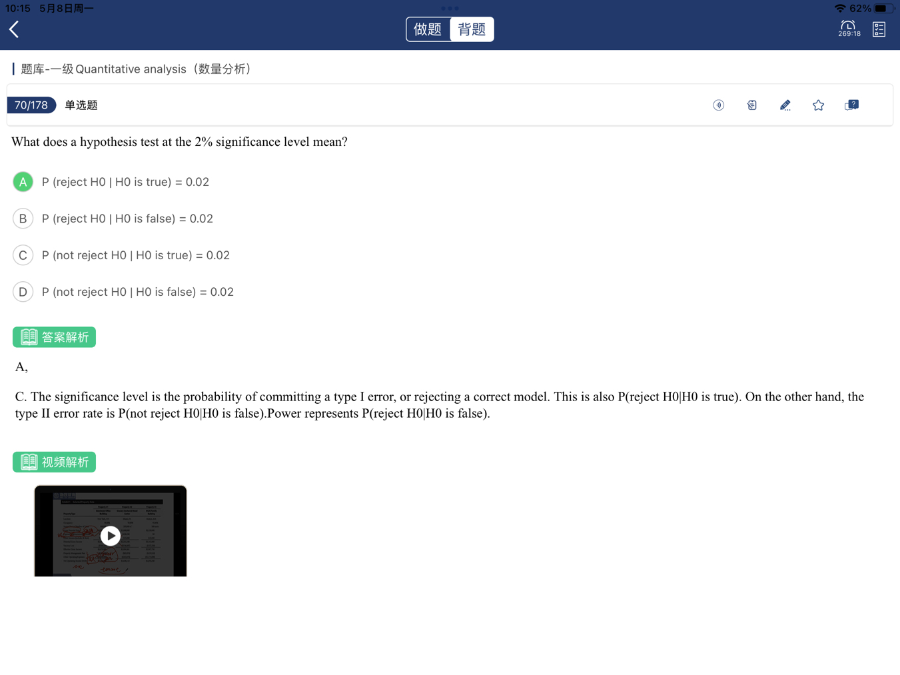Tap the three-dot multitasking indicator at top
Viewport: 900px width, 675px height.
450,9
